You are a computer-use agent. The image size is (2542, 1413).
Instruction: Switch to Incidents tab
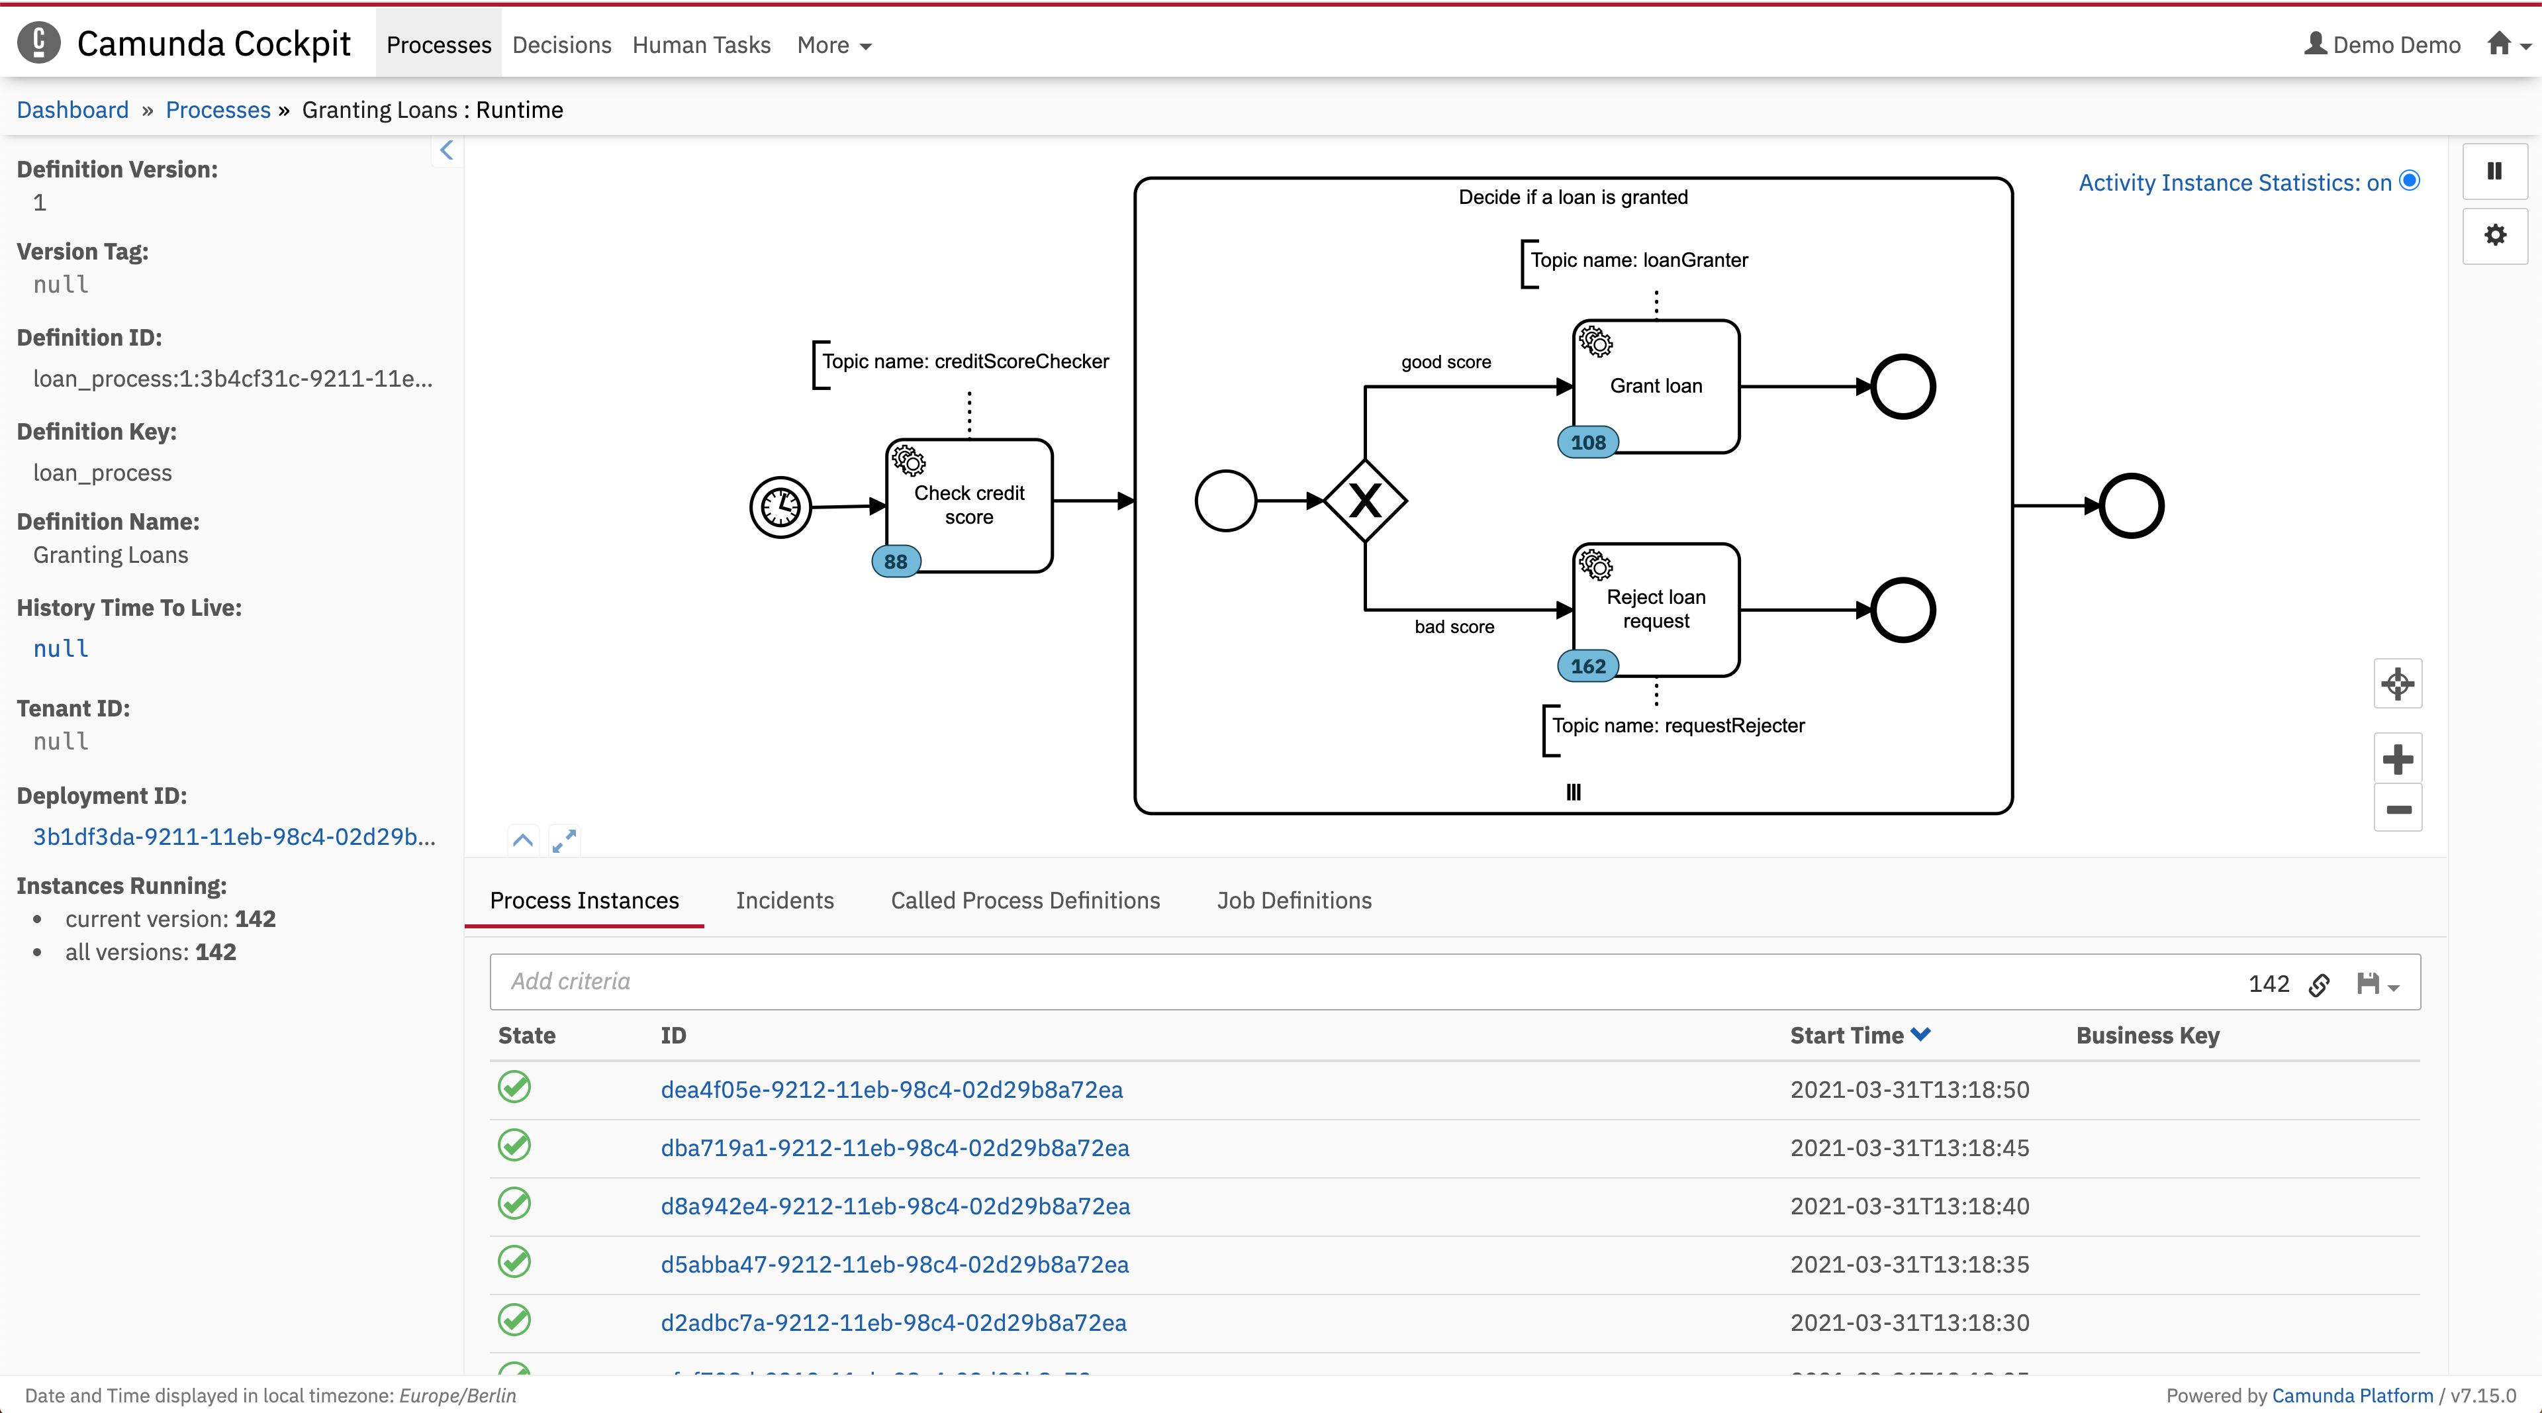[784, 900]
